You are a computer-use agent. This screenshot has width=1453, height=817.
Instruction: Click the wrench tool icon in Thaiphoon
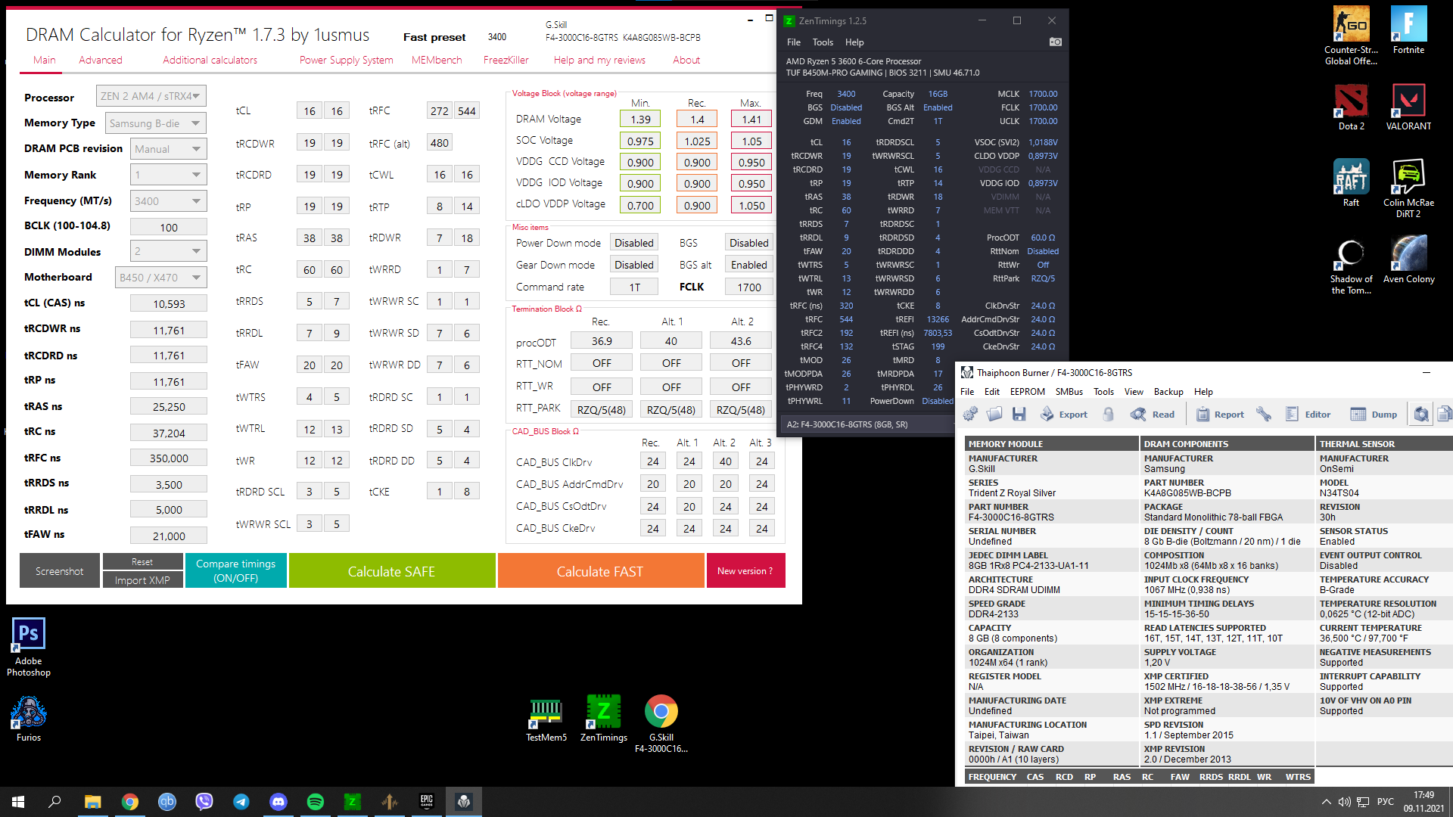pos(1263,415)
